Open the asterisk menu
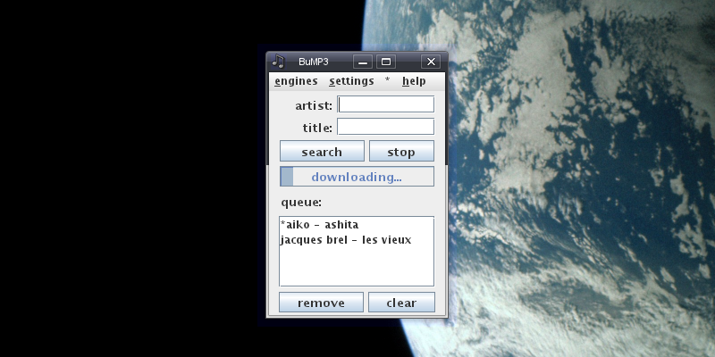The width and height of the screenshot is (715, 357). point(387,80)
